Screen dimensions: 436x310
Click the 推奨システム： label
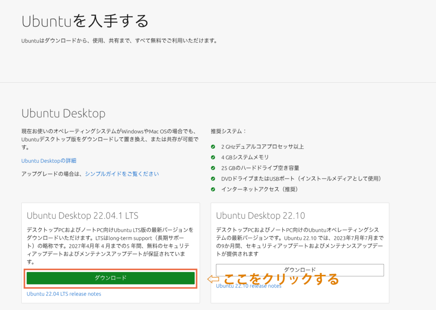pyautogui.click(x=228, y=131)
